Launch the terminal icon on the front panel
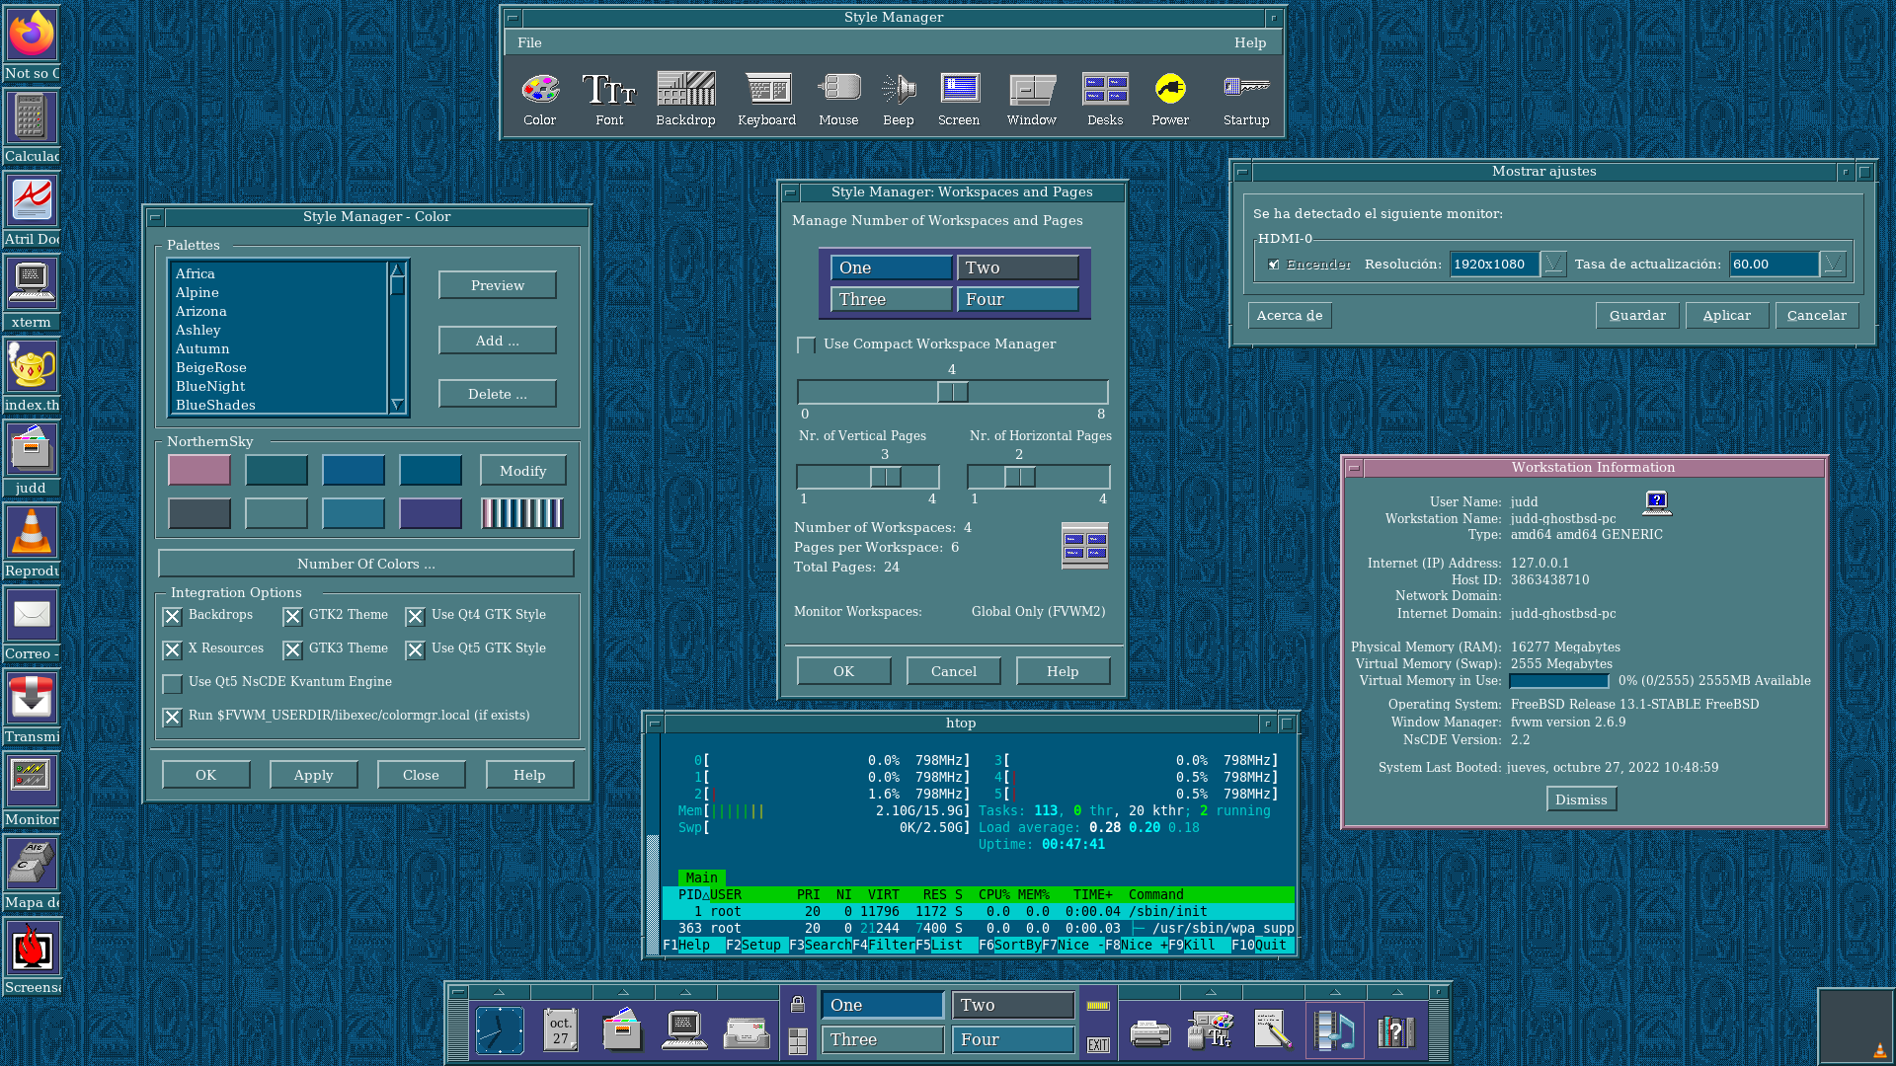 pos(684,1030)
